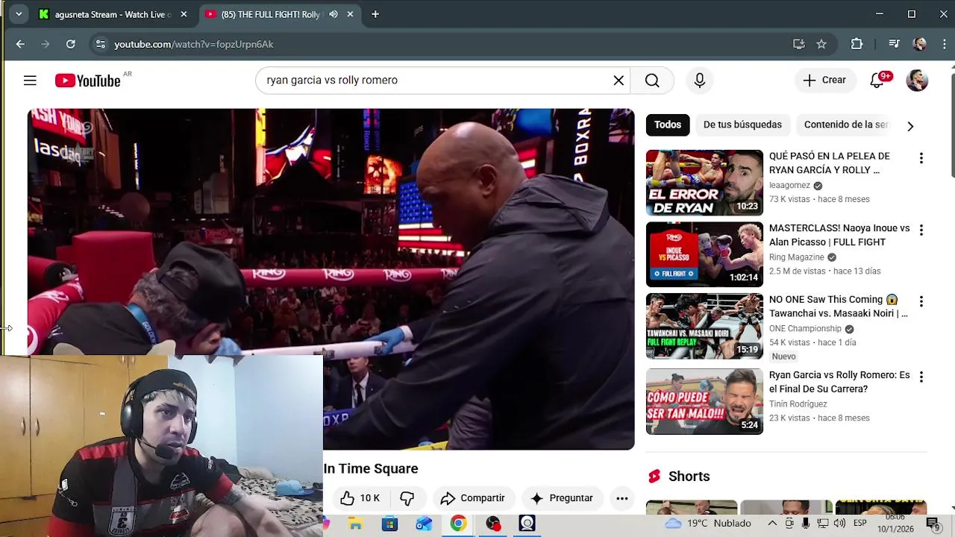The image size is (955, 537).
Task: Open options for NO ONE Saw This Coming video
Action: pos(921,301)
